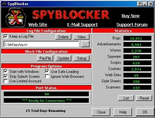Click the Ready for Connections status field

point(46,100)
